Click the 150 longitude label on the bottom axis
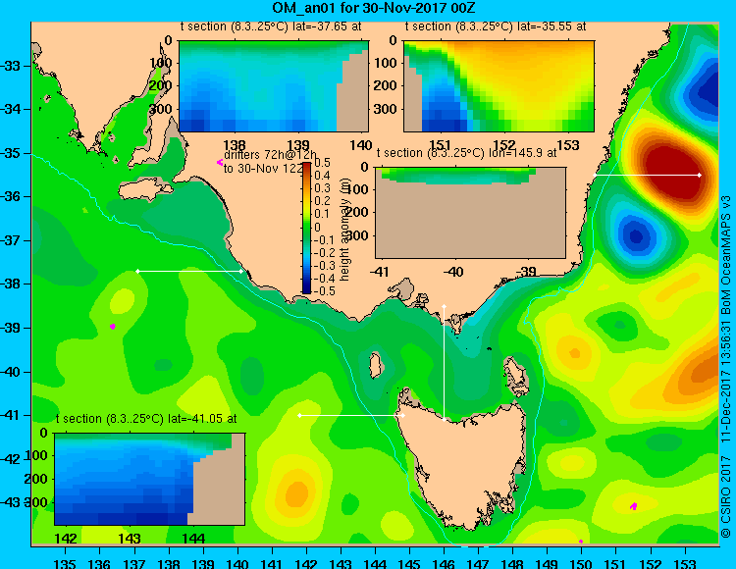Viewport: 736px width, 569px height. click(581, 563)
